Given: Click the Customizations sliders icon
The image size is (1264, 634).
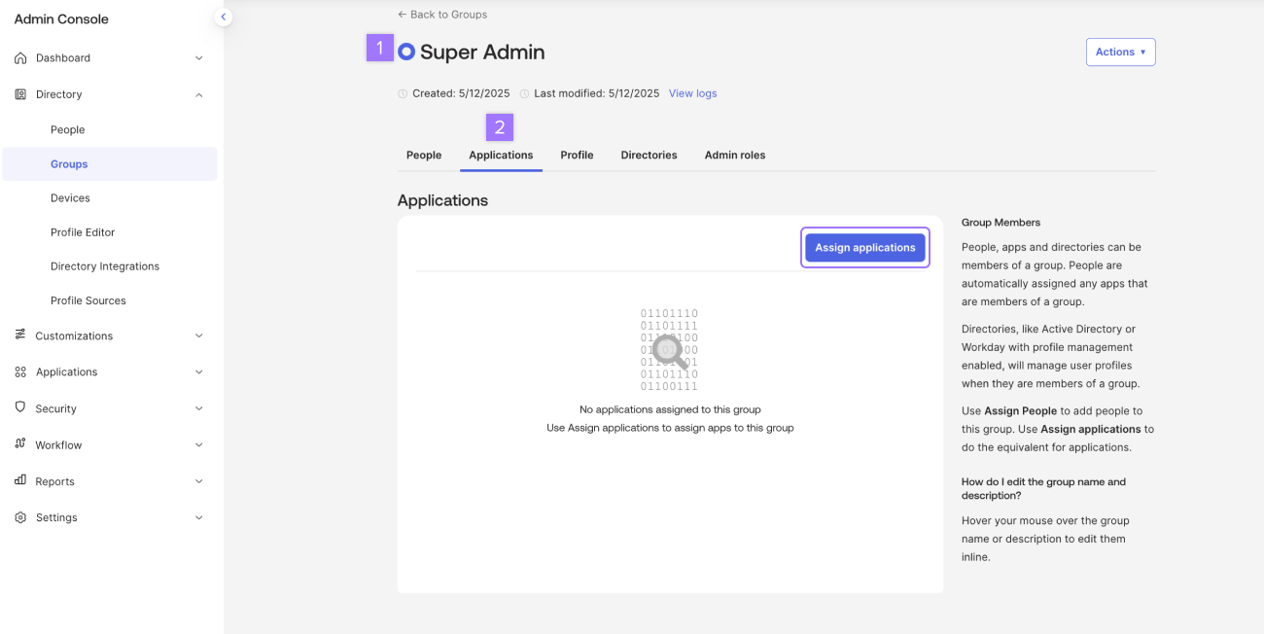Looking at the screenshot, I should pyautogui.click(x=20, y=335).
